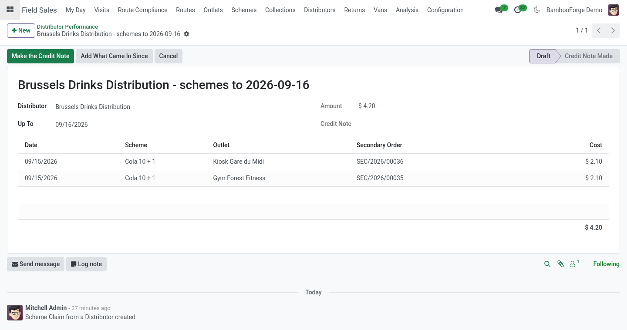Select the Draft status stage
This screenshot has height=330, width=627.
(543, 56)
